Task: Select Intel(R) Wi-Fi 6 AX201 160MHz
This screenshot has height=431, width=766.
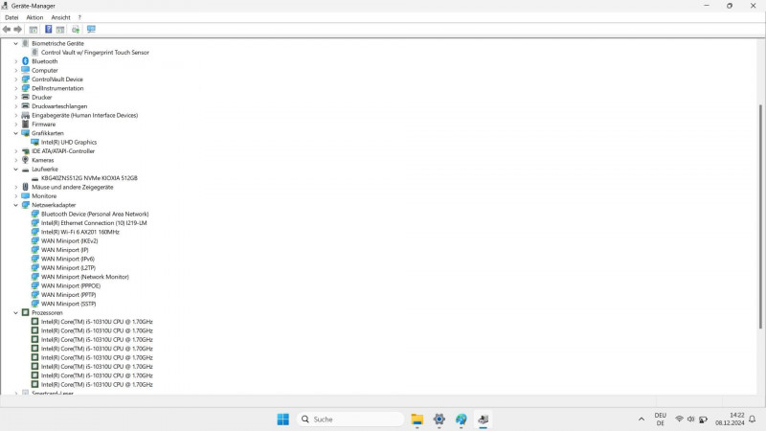Action: pyautogui.click(x=80, y=232)
